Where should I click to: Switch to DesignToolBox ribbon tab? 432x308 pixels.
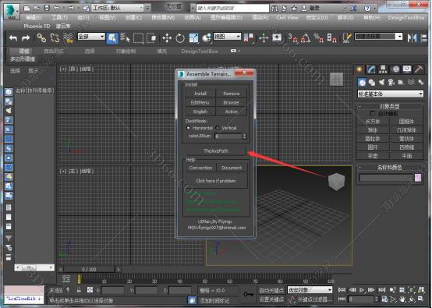click(200, 51)
